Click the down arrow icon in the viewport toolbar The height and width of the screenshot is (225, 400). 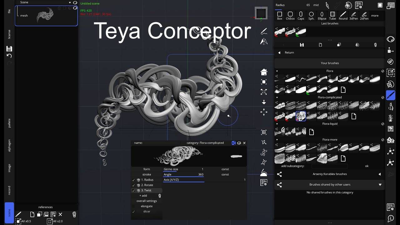point(264,102)
